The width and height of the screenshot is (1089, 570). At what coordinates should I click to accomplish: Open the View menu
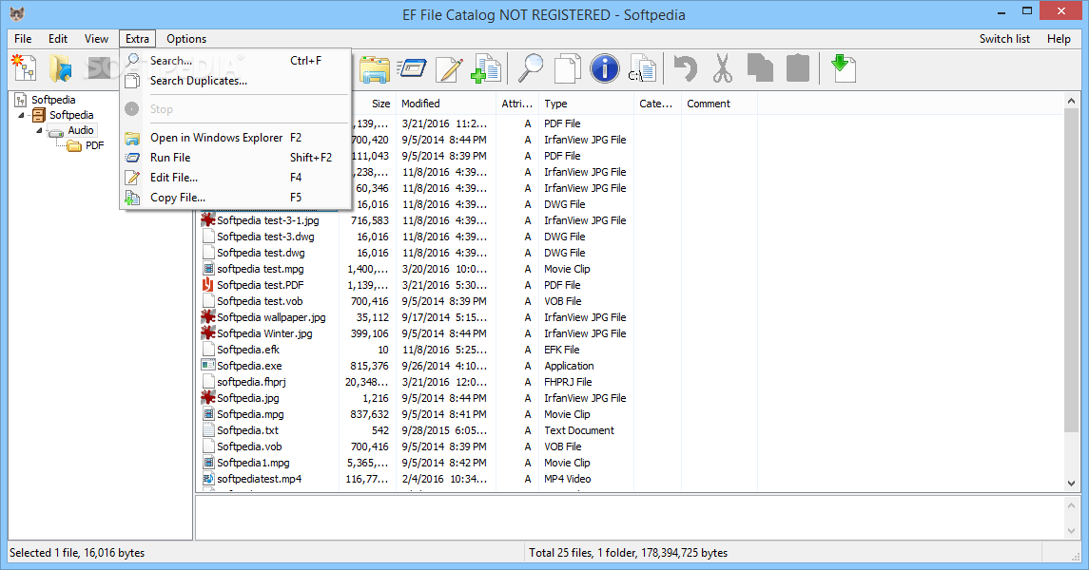[x=96, y=39]
